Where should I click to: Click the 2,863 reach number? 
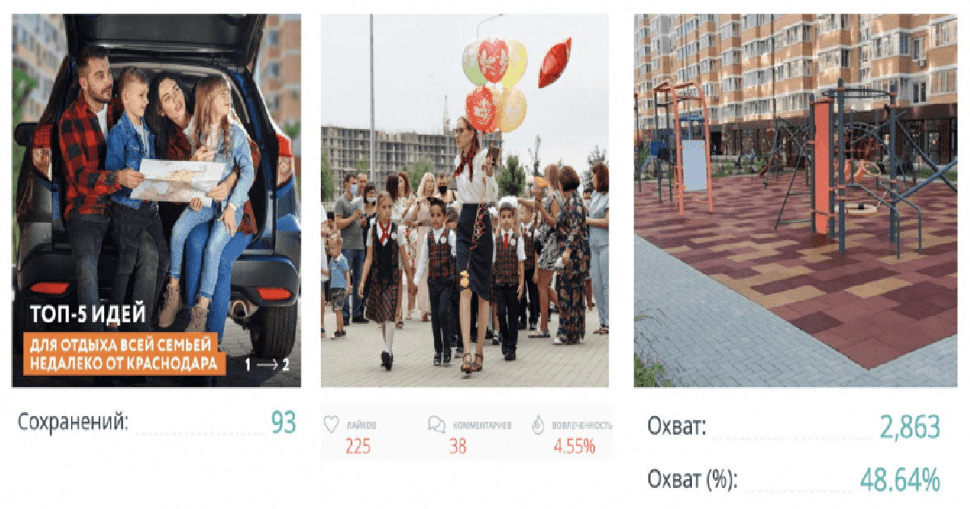click(x=910, y=427)
